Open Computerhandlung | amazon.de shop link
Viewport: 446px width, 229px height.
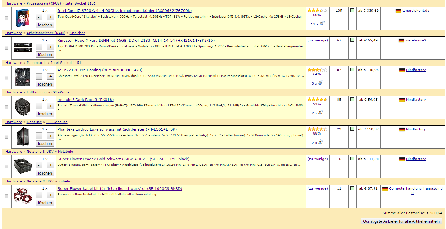416,191
